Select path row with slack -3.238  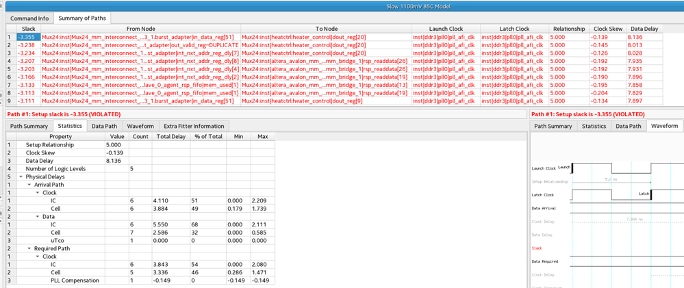[x=26, y=45]
